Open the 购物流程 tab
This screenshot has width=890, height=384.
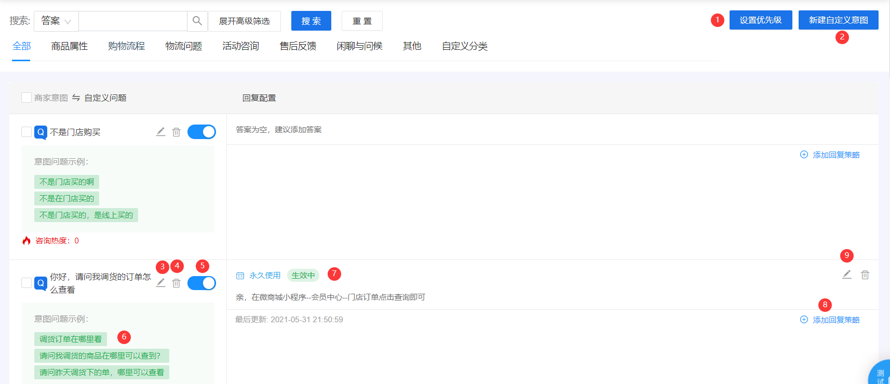click(x=127, y=46)
